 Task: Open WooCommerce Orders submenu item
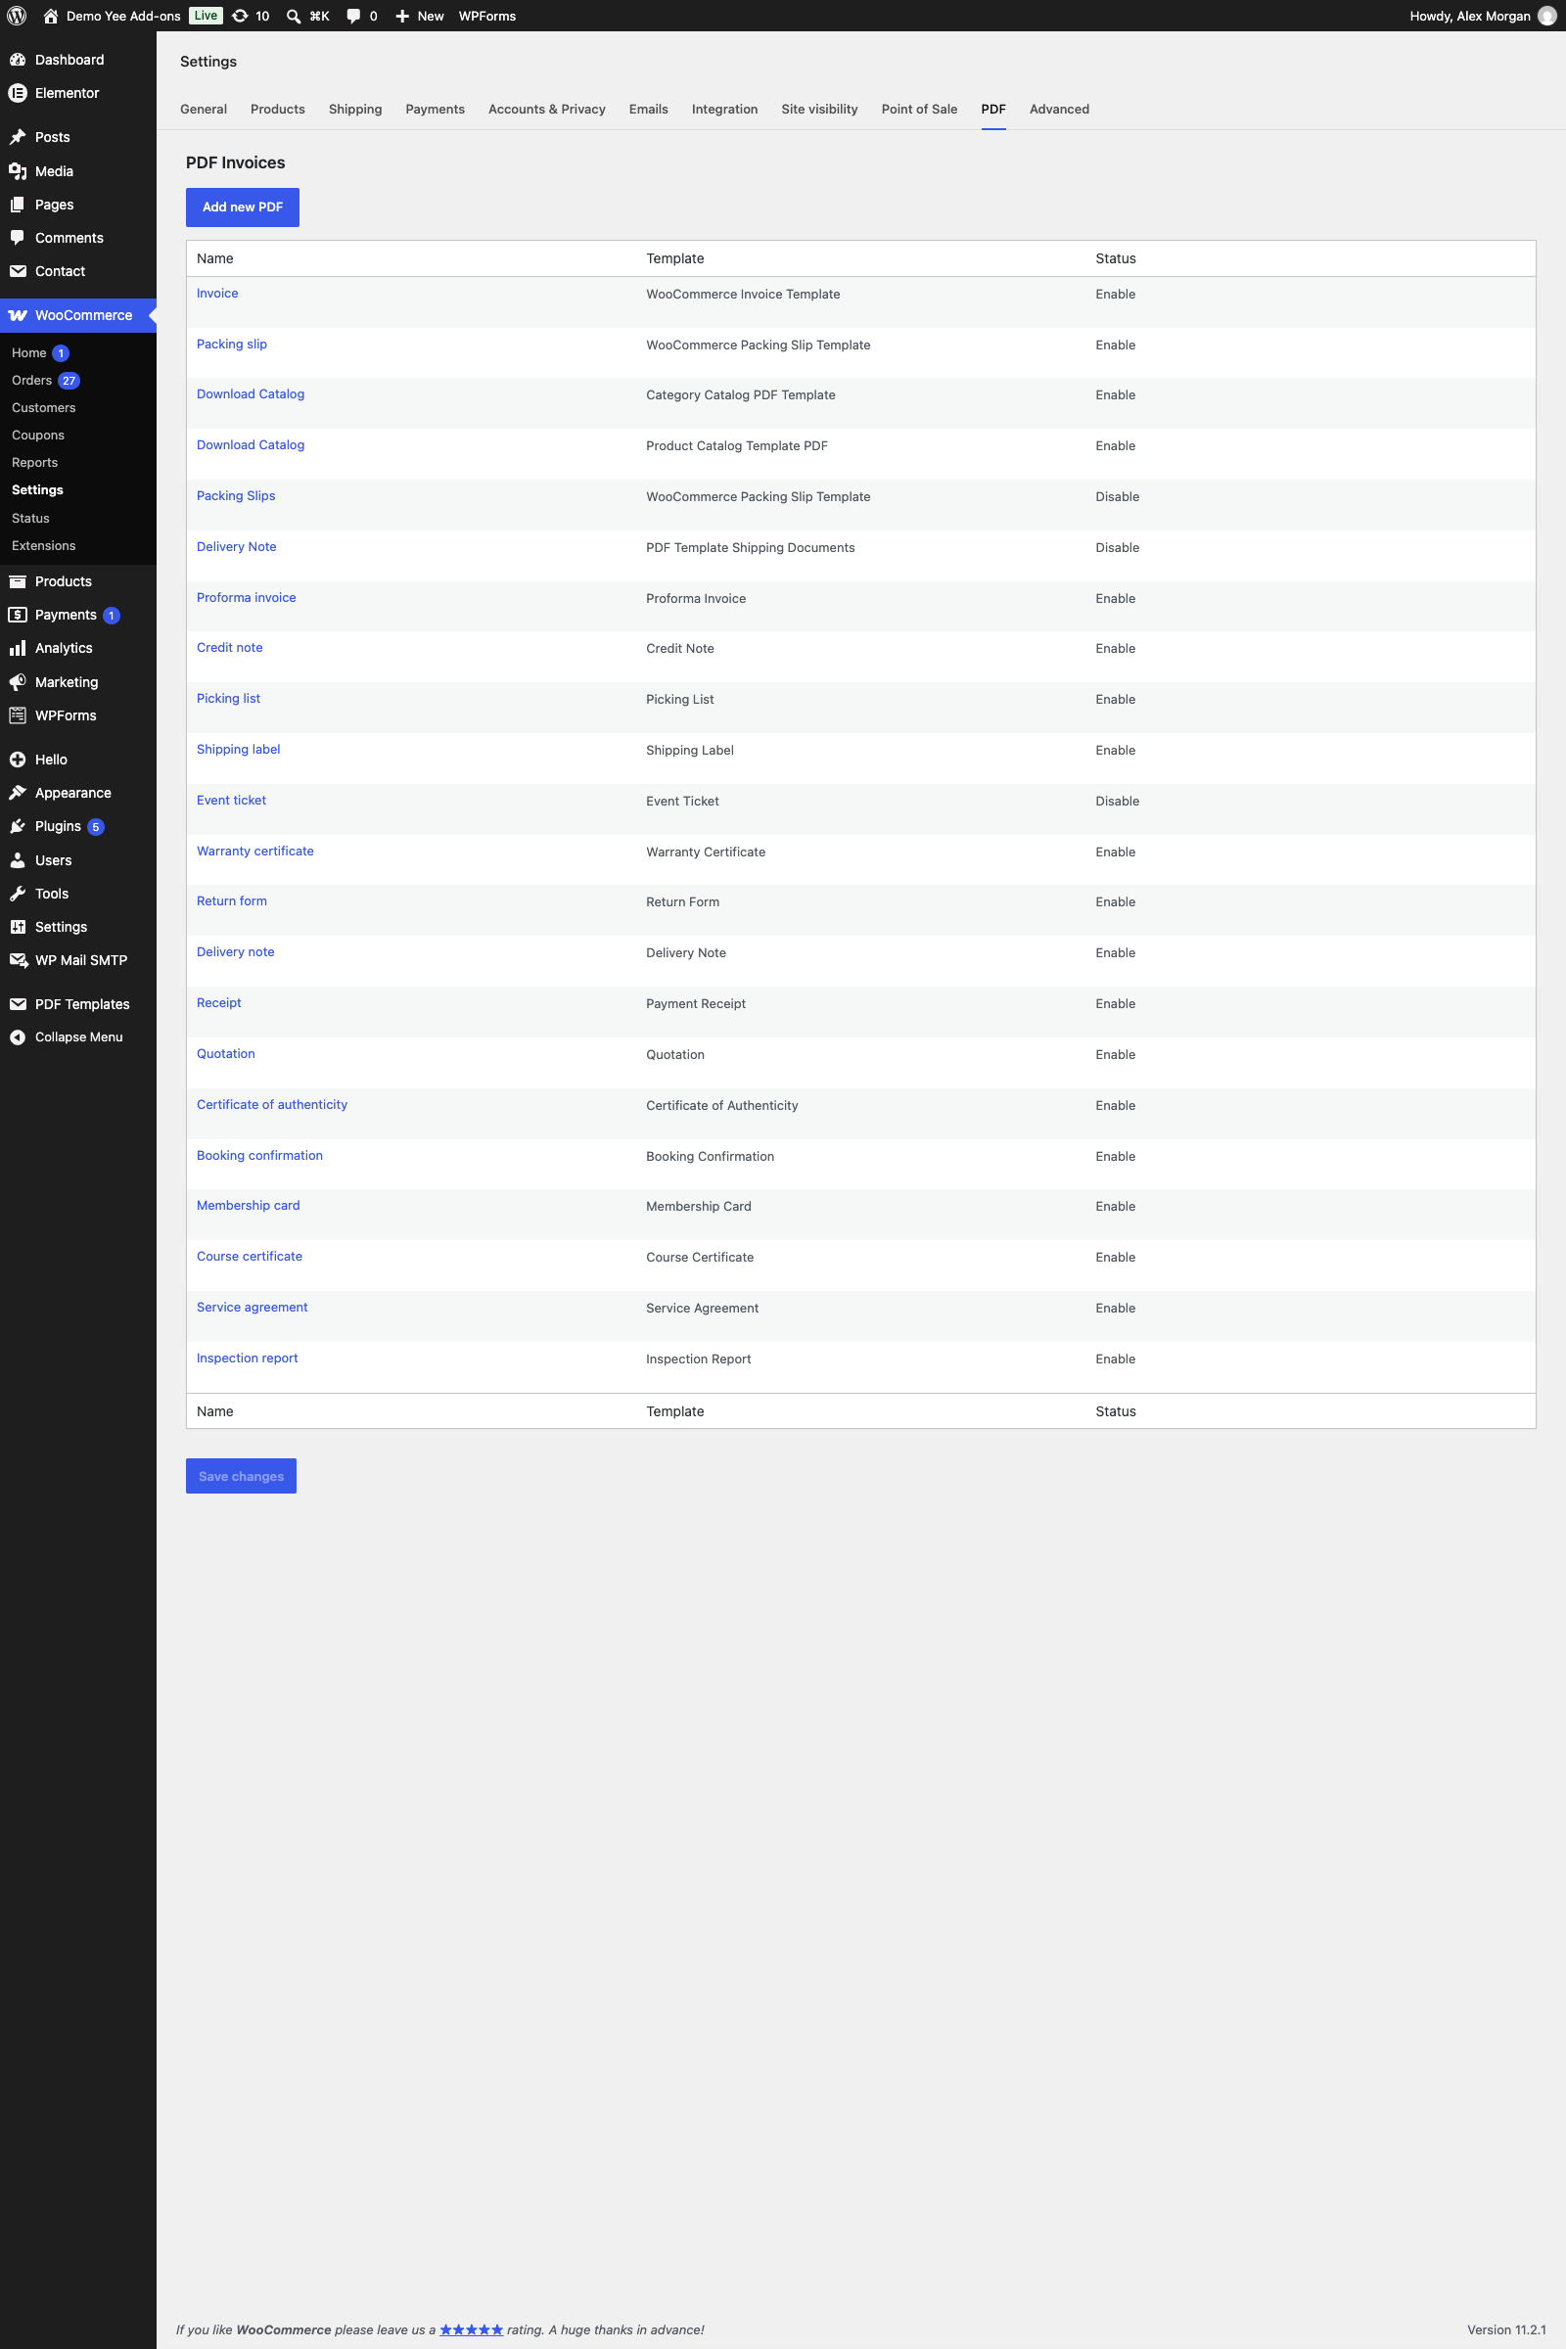32,381
